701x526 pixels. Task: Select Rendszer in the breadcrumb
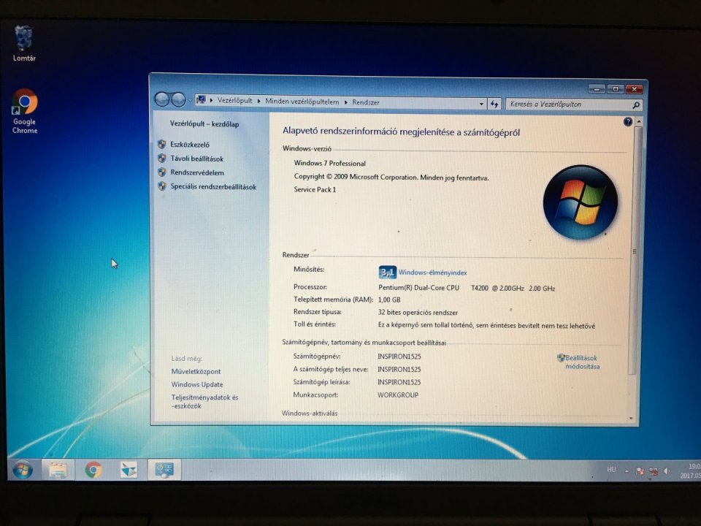tap(366, 102)
